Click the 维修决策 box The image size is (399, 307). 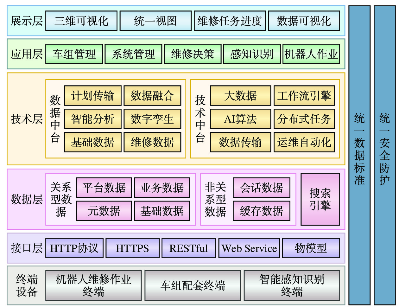click(x=193, y=54)
